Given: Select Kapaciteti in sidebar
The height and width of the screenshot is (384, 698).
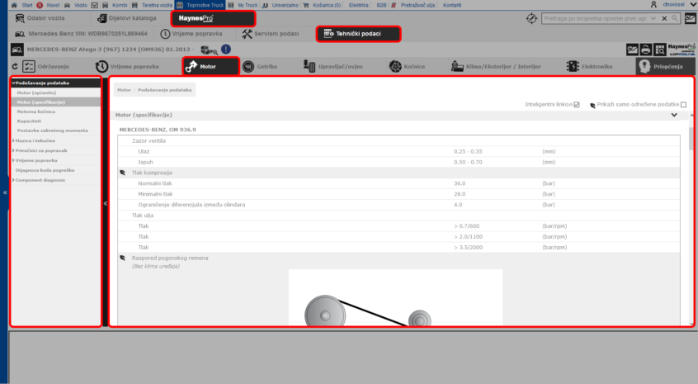Looking at the screenshot, I should [29, 121].
